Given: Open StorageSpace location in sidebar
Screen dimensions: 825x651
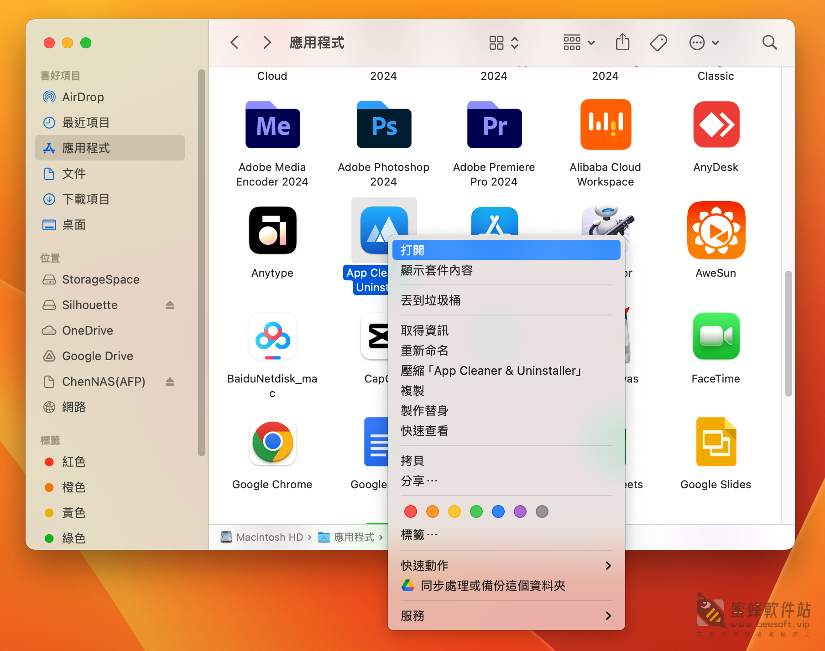Looking at the screenshot, I should (x=110, y=279).
